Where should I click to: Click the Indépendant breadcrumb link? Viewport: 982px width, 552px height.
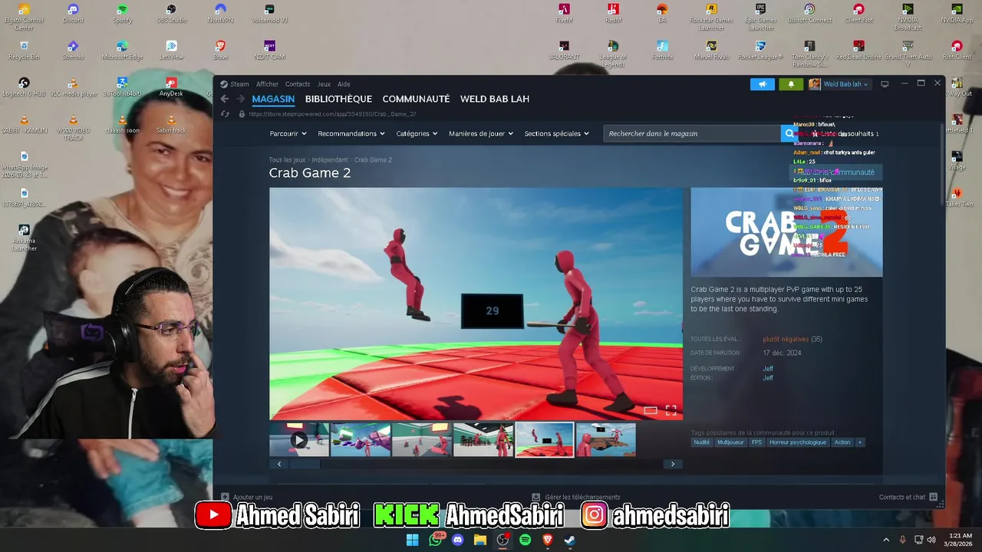330,159
